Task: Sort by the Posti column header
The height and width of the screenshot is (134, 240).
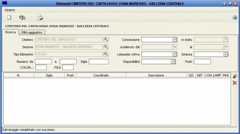Action: click(70, 75)
